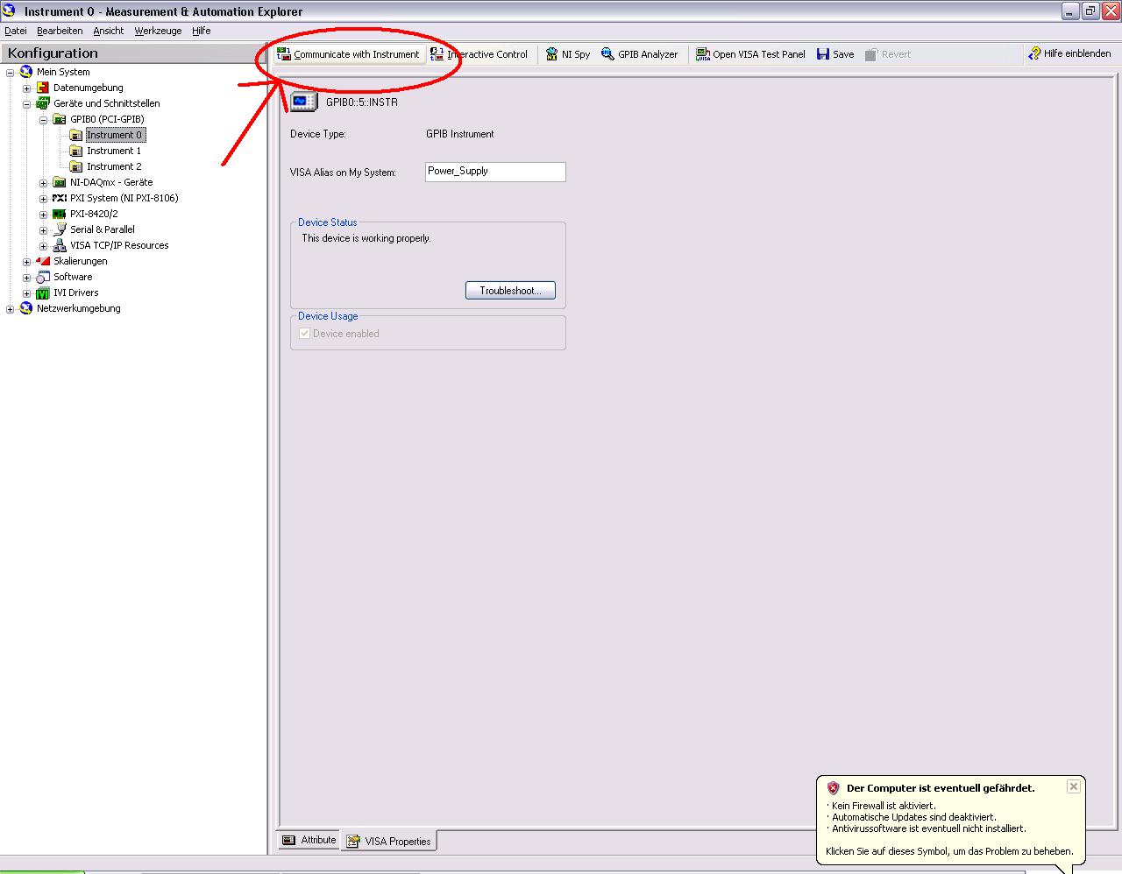
Task: Click the IVI Drivers icon
Action: (43, 293)
